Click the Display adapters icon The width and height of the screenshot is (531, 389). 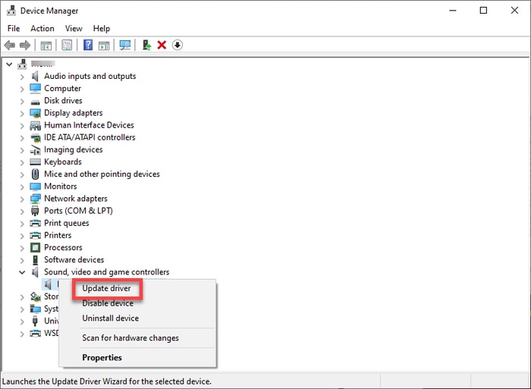pyautogui.click(x=35, y=113)
